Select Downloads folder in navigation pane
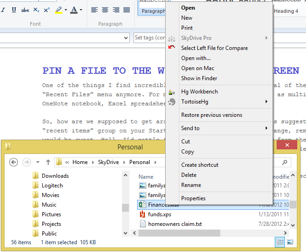 pyautogui.click(x=51, y=176)
